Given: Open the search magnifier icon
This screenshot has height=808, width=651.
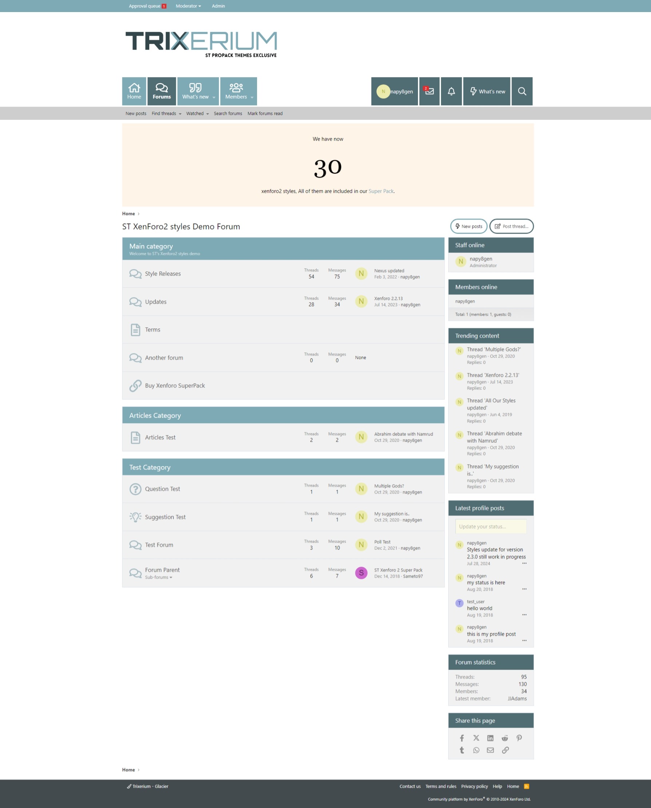Looking at the screenshot, I should (522, 91).
